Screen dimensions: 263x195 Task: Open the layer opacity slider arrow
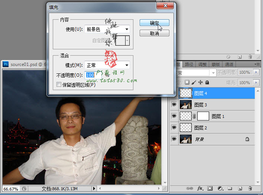tap(256, 72)
